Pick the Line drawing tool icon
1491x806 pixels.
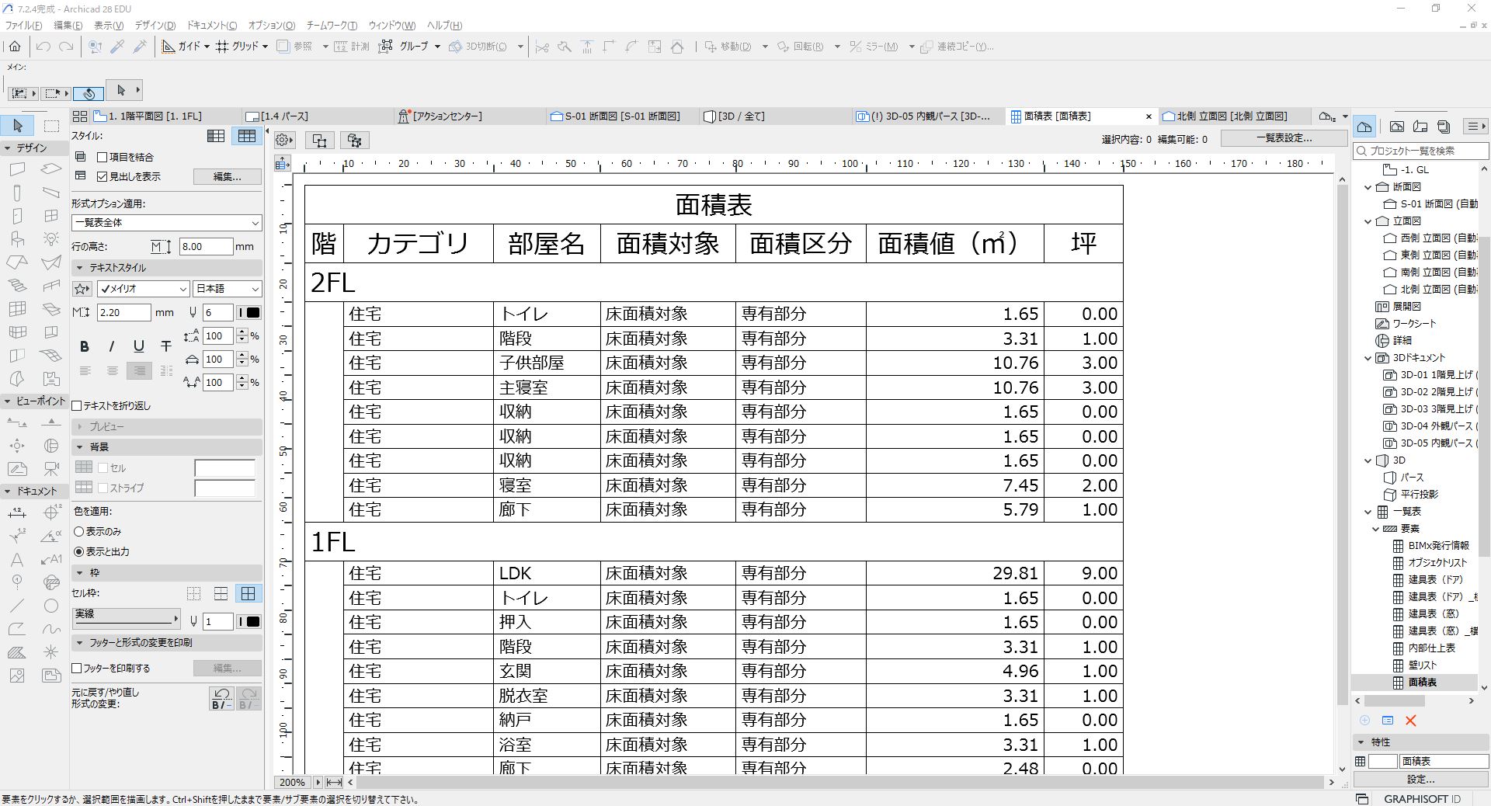pyautogui.click(x=17, y=606)
